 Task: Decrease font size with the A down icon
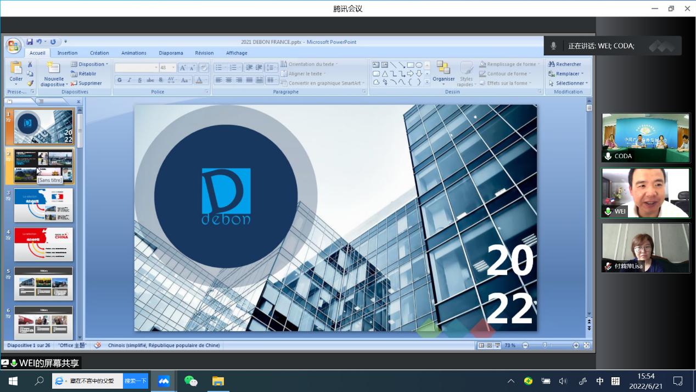tap(193, 68)
